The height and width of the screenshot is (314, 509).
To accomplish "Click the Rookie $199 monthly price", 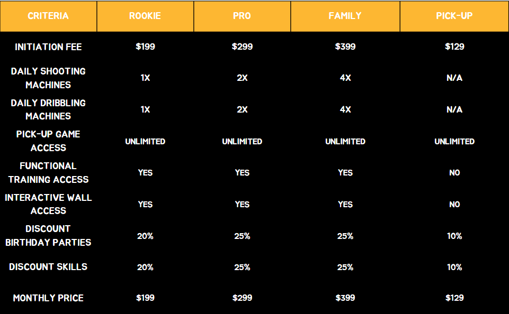I will pyautogui.click(x=145, y=298).
